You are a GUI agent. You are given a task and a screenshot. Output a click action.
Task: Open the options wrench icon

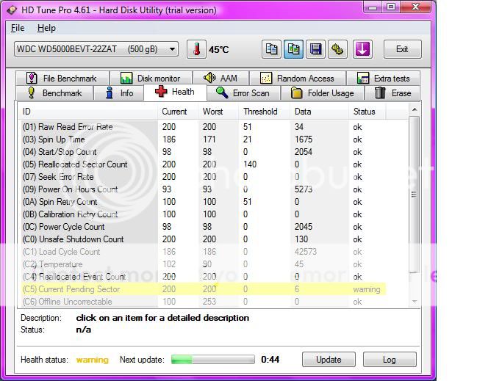click(337, 49)
